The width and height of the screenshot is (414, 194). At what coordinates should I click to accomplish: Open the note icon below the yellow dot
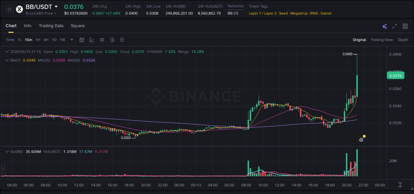(361, 140)
